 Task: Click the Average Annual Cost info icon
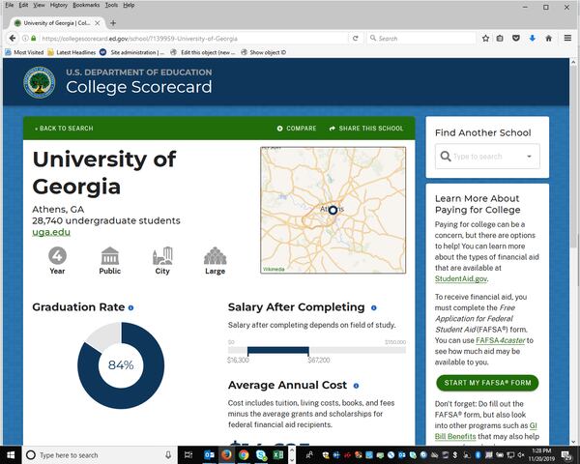(356, 386)
